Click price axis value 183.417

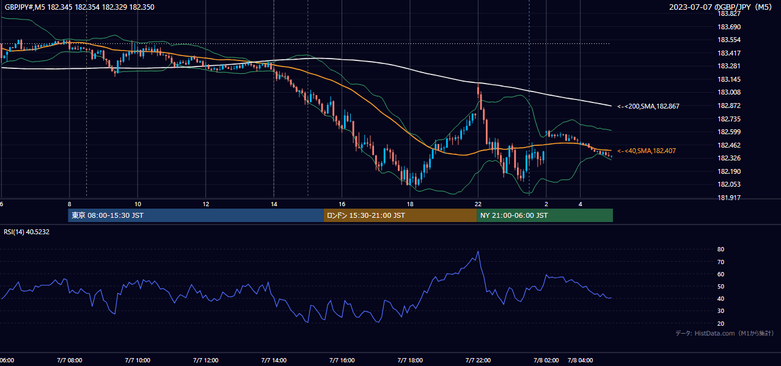[x=728, y=53]
